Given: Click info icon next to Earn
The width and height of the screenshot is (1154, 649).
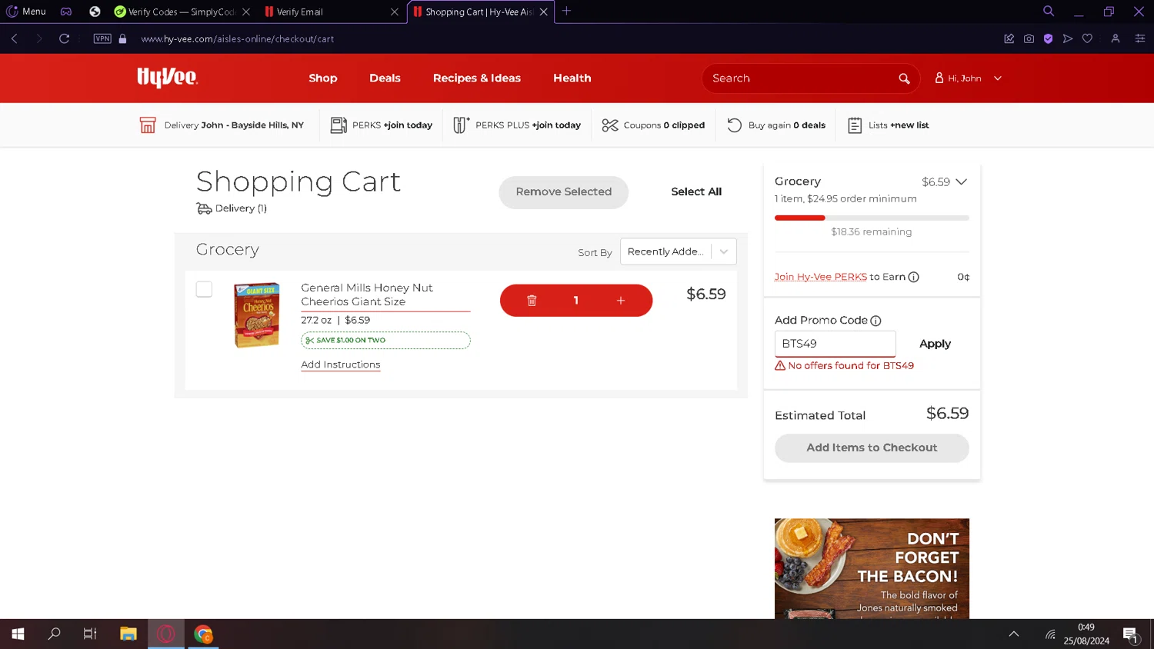Looking at the screenshot, I should [914, 277].
